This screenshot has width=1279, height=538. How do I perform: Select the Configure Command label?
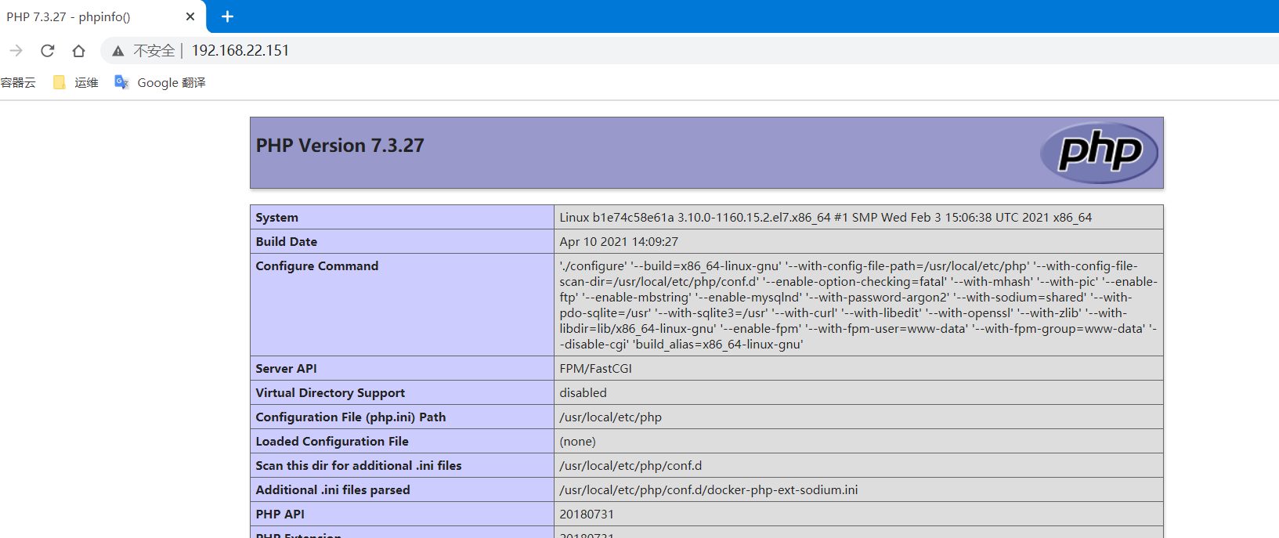click(317, 266)
